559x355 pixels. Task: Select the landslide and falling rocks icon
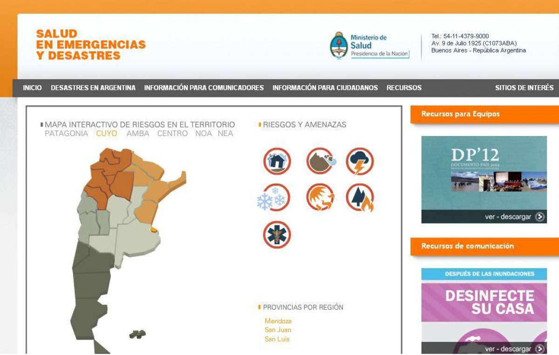pos(320,161)
